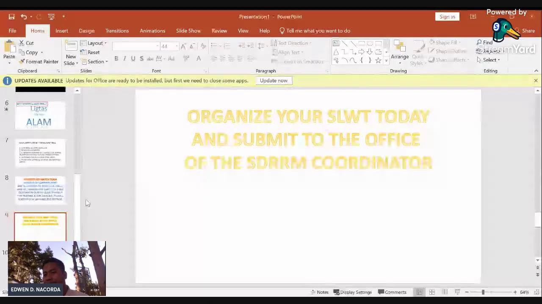Open the Arrange menu

[x=400, y=53]
